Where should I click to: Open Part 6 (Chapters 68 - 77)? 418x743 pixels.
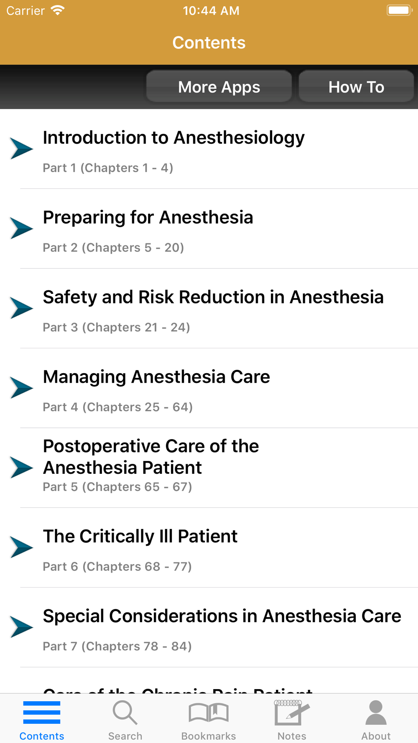click(x=117, y=567)
